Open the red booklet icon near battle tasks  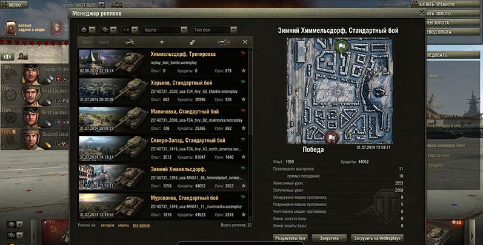point(57,28)
